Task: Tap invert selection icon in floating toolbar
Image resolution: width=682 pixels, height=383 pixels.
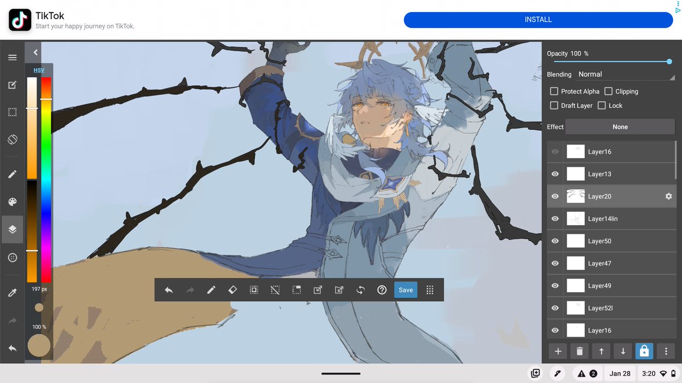Action: click(297, 290)
